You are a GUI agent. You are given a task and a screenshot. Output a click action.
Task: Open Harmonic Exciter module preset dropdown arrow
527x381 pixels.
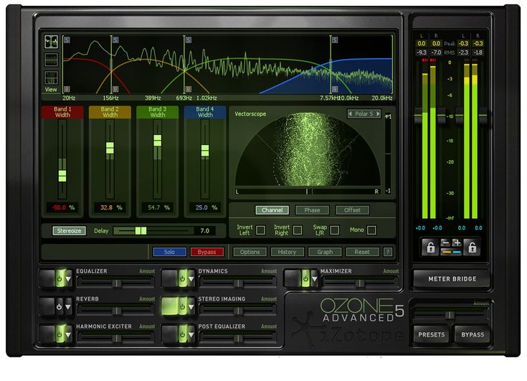click(68, 335)
